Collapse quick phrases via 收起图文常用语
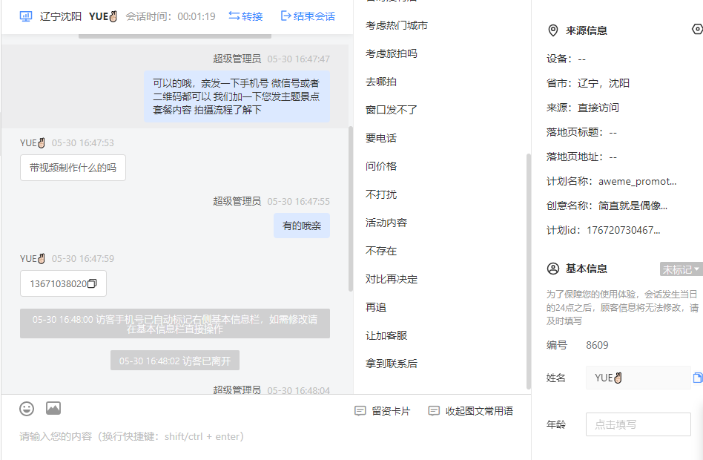 click(471, 411)
